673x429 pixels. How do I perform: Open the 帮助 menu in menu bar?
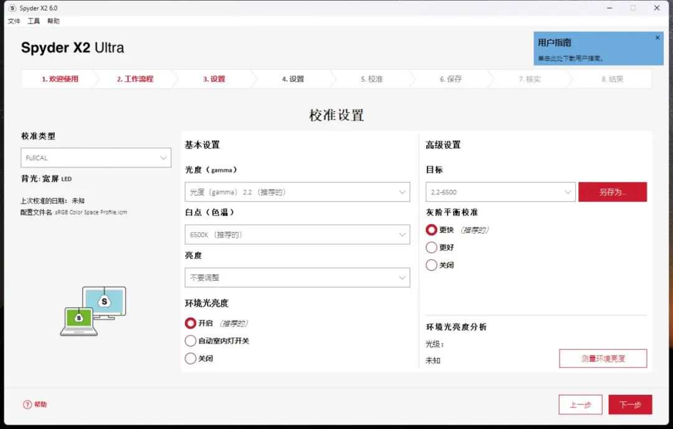54,21
